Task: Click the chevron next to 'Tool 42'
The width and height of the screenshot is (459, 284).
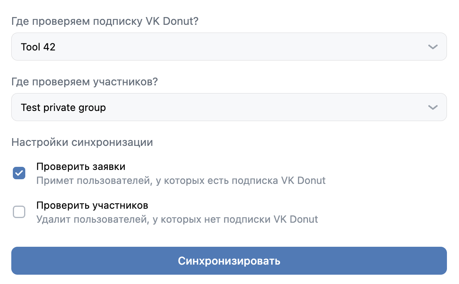Action: 433,47
